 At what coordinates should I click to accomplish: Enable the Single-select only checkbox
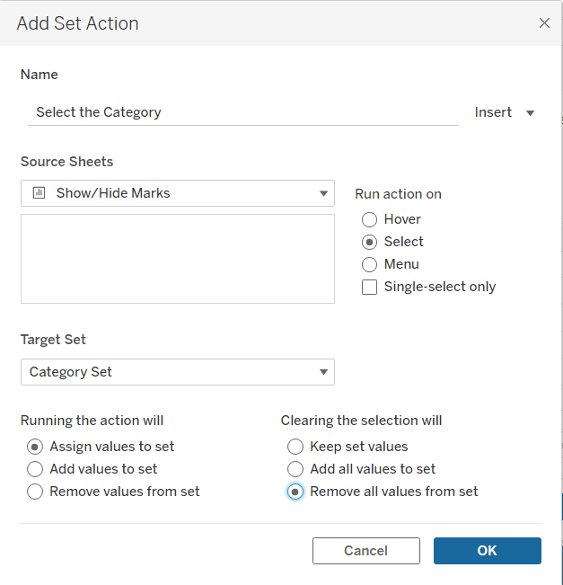pos(369,287)
